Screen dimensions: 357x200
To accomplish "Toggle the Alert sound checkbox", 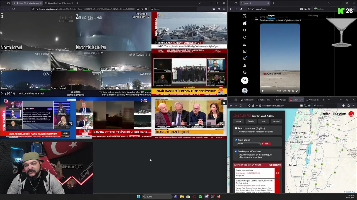I will [236, 140].
